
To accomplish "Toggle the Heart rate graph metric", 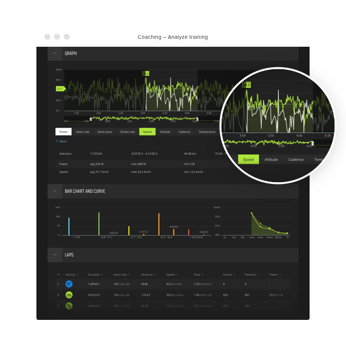I will tap(83, 132).
